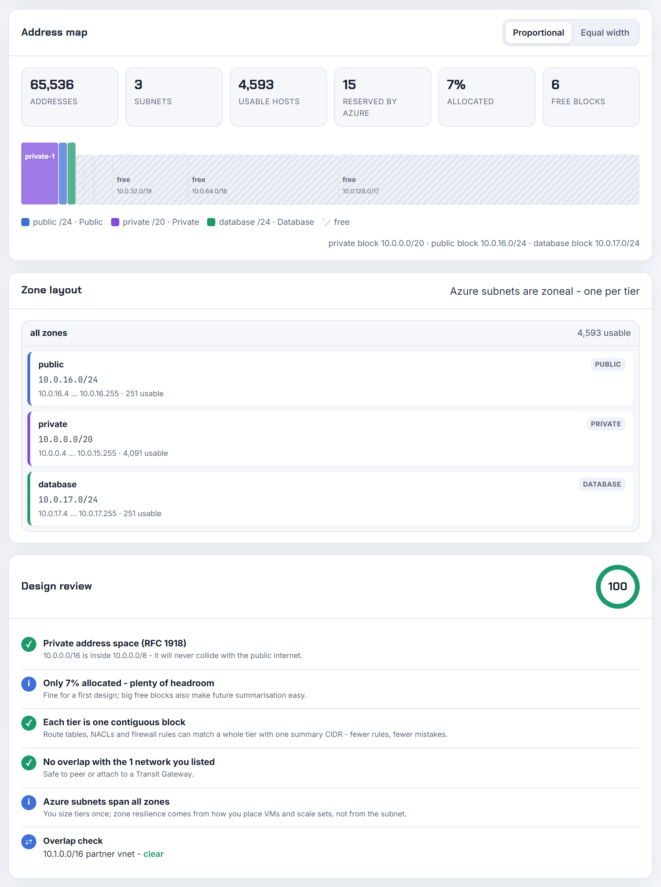The height and width of the screenshot is (887, 661).
Task: Select the free 10.0.64.0/18 block
Action: 263,180
